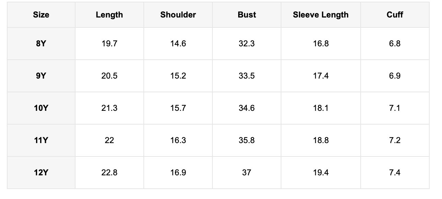Select the 8Y size row label

pos(41,44)
